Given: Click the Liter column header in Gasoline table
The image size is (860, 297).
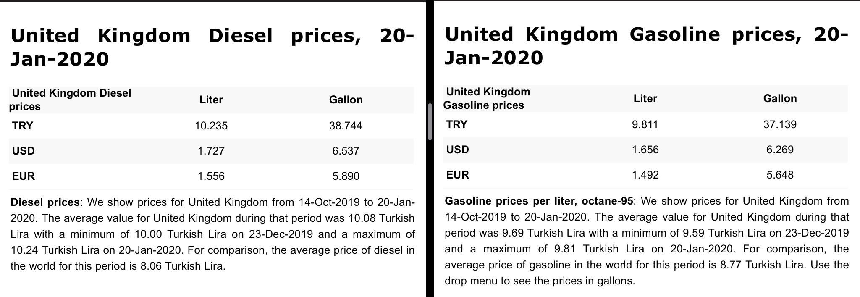Looking at the screenshot, I should click(645, 98).
